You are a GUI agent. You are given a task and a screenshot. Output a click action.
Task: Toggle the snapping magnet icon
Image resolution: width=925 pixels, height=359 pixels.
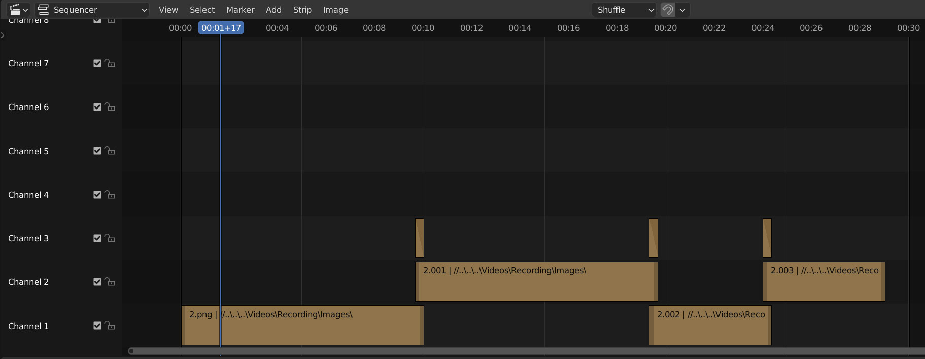668,10
